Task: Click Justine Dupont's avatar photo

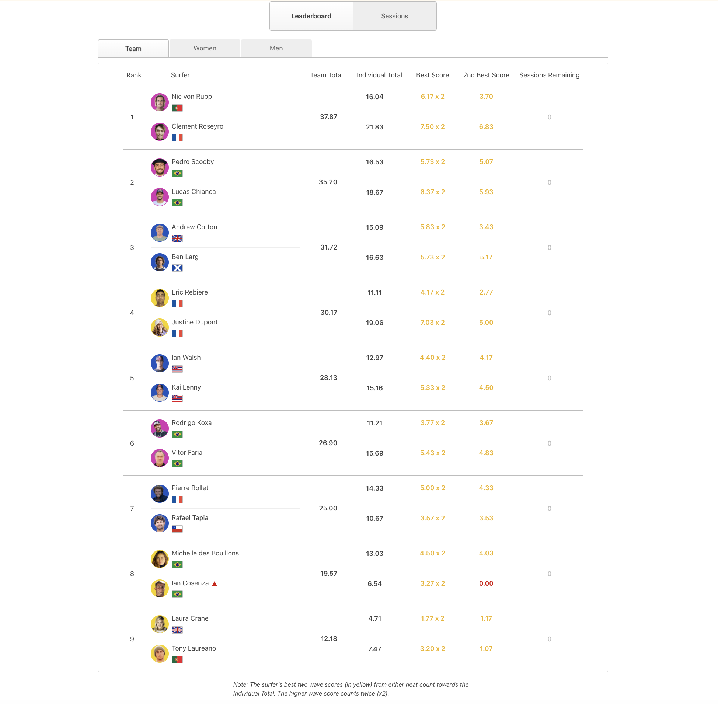Action: click(x=160, y=328)
